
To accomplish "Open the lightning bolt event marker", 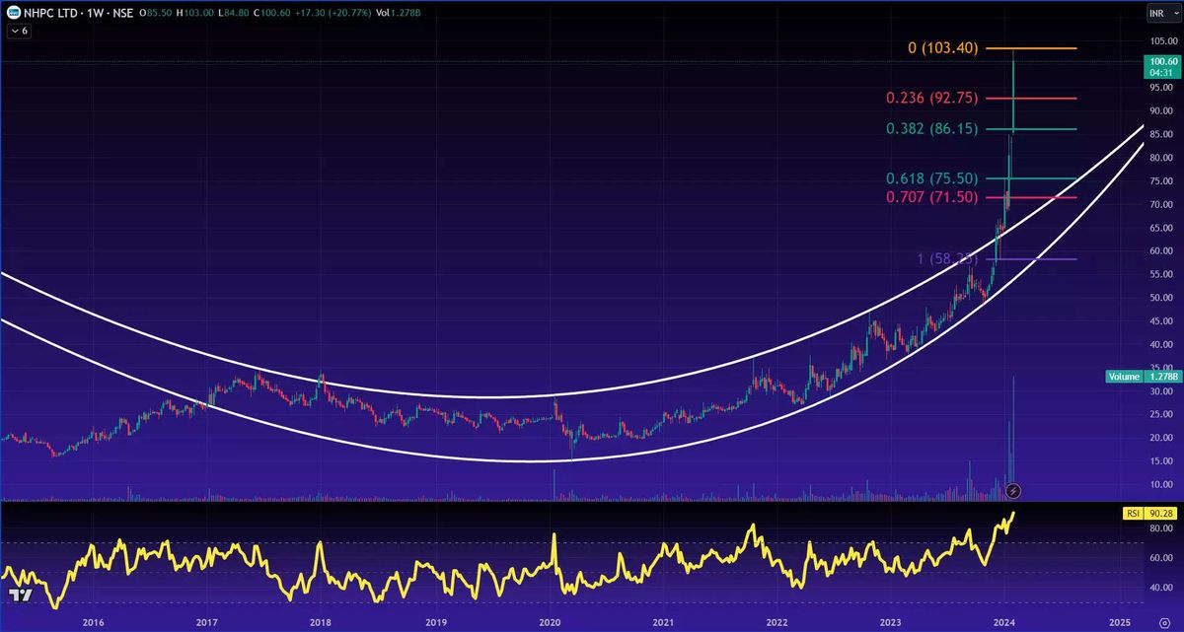I will pyautogui.click(x=1012, y=490).
